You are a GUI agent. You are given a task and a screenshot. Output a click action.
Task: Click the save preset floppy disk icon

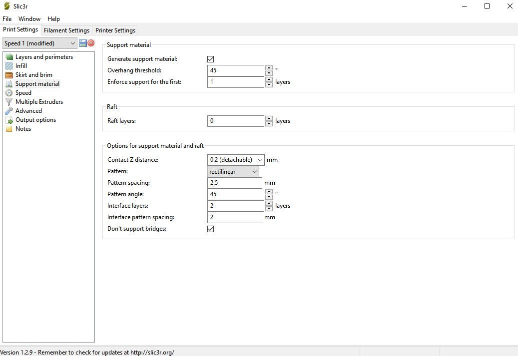pyautogui.click(x=83, y=43)
